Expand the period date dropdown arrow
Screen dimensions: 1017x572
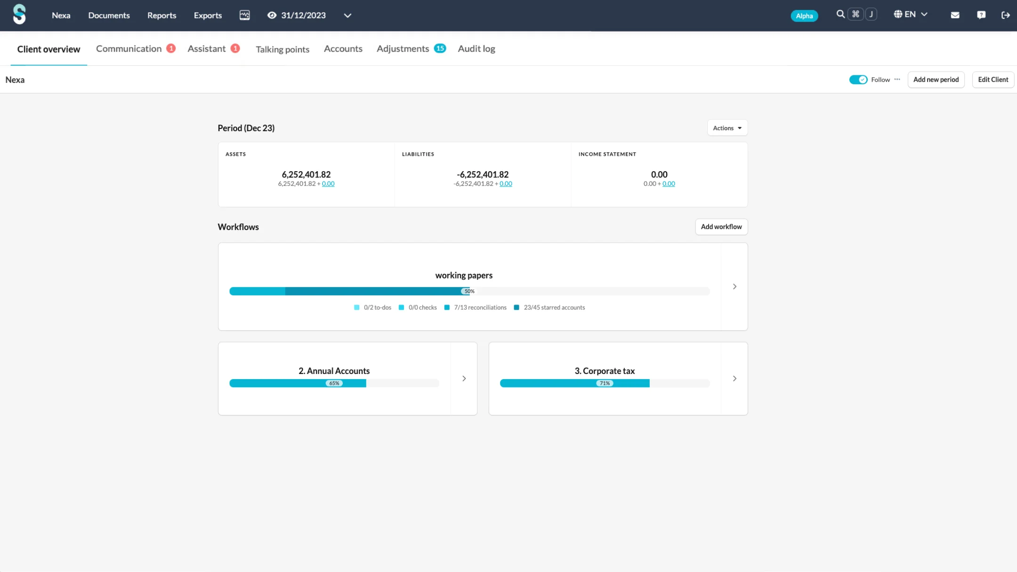coord(347,16)
